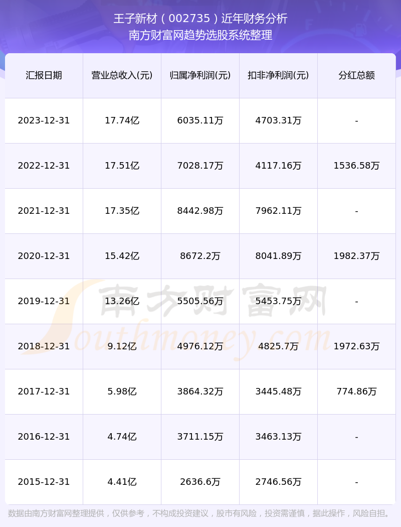The height and width of the screenshot is (527, 401).
Task: Select the 2019-12-31 row date
Action: point(44,301)
